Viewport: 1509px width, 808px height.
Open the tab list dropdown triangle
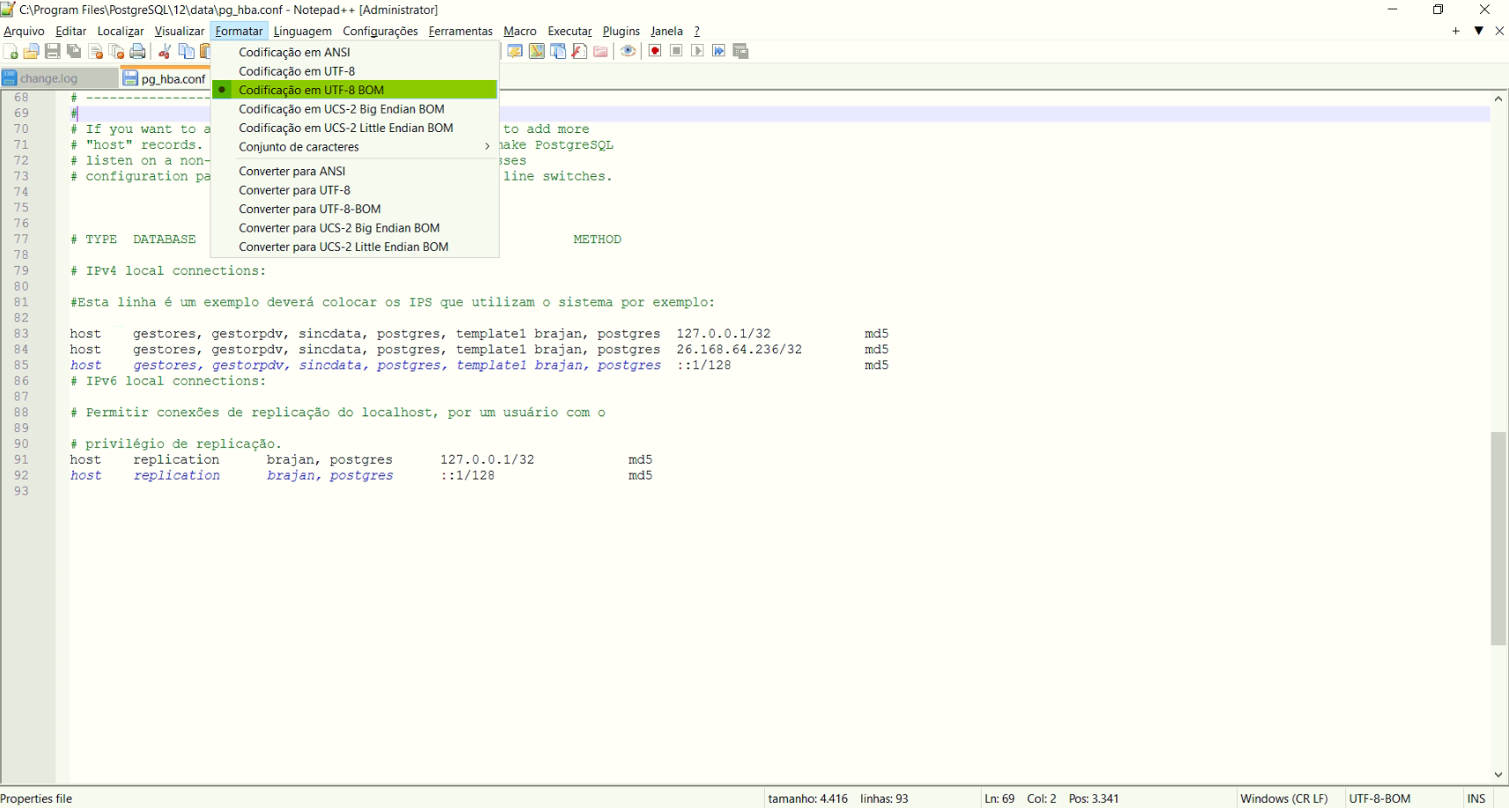(1479, 31)
